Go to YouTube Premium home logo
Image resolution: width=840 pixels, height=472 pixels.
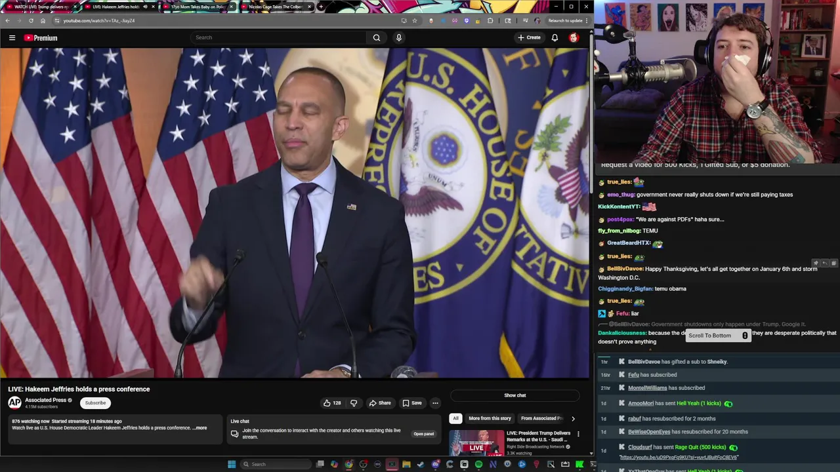click(41, 37)
